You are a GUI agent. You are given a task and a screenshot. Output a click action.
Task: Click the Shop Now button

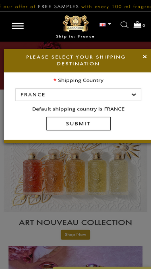[x=76, y=234]
